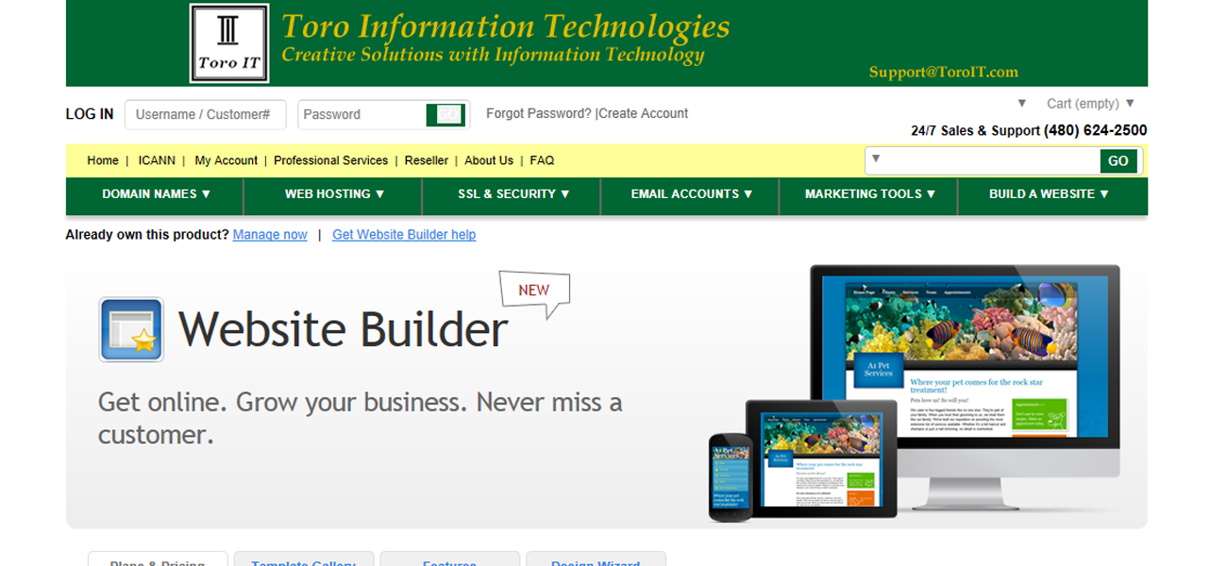Click the 'Get online. Grow your business' tagline
Viewport: 1227px width, 566px height.
click(x=361, y=418)
